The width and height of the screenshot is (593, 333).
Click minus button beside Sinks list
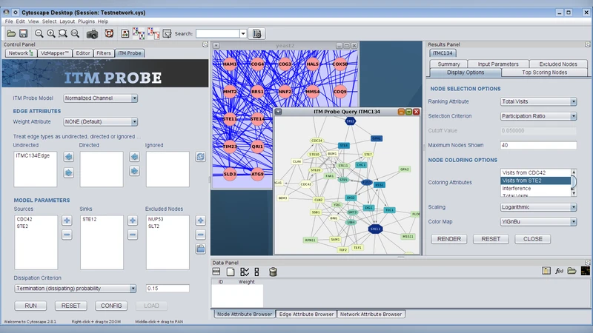tap(133, 235)
